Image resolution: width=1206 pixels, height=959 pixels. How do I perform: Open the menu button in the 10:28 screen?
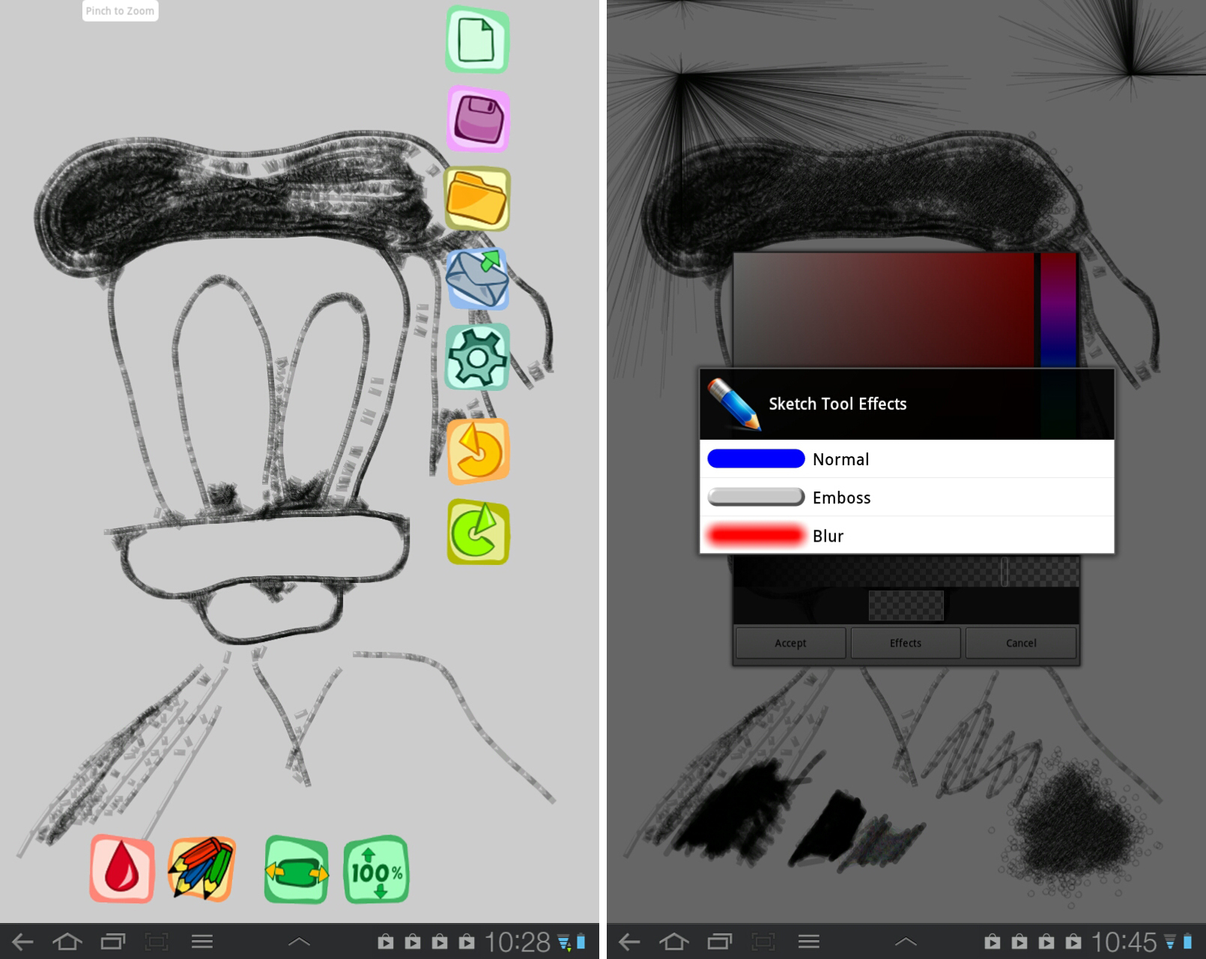(202, 942)
